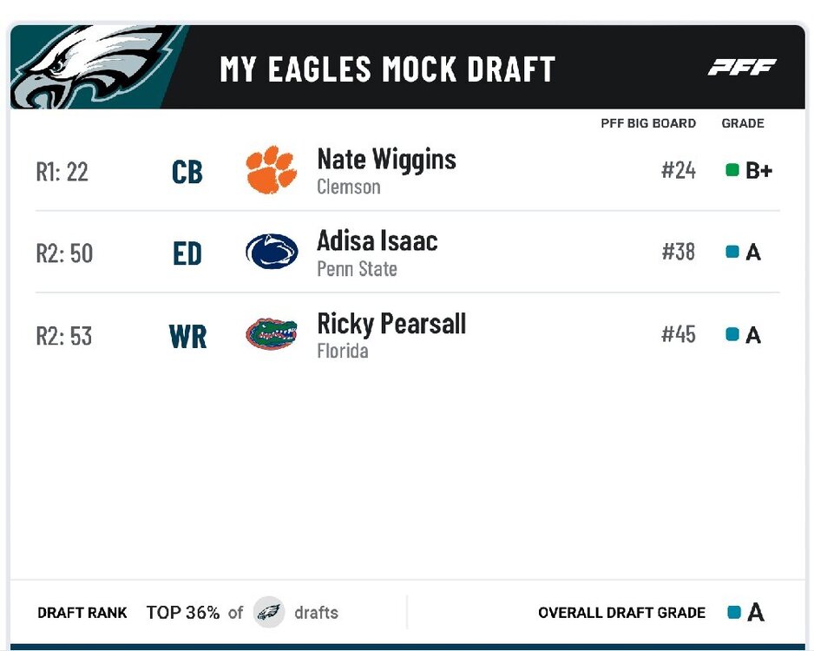
Task: Click the TOP 36% draft rank text
Action: pyautogui.click(x=183, y=612)
